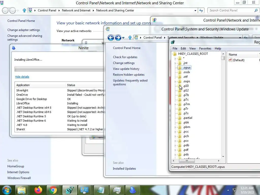Open Change advanced sharing settings
The height and width of the screenshot is (195, 260).
(25, 38)
